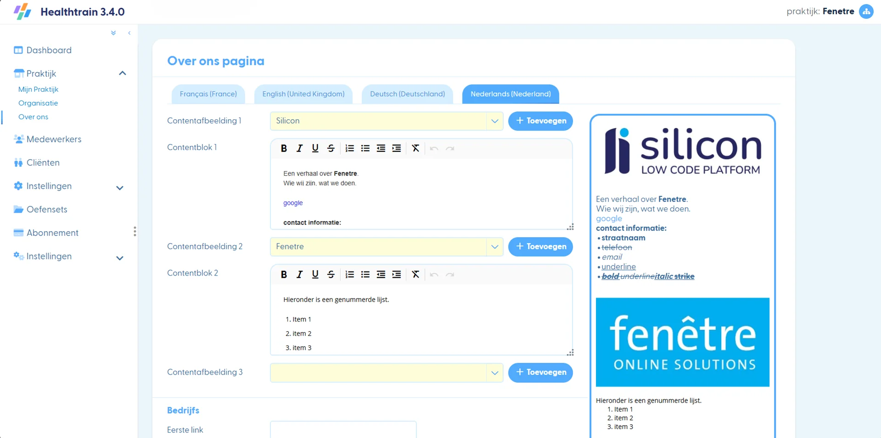Click the Silicon logo image in preview
The image size is (881, 438).
[683, 152]
